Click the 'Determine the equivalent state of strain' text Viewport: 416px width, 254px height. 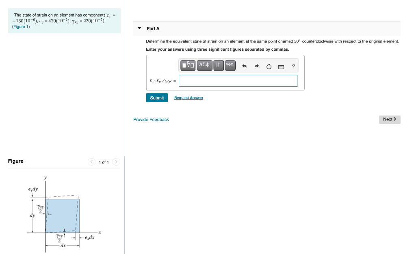273,41
